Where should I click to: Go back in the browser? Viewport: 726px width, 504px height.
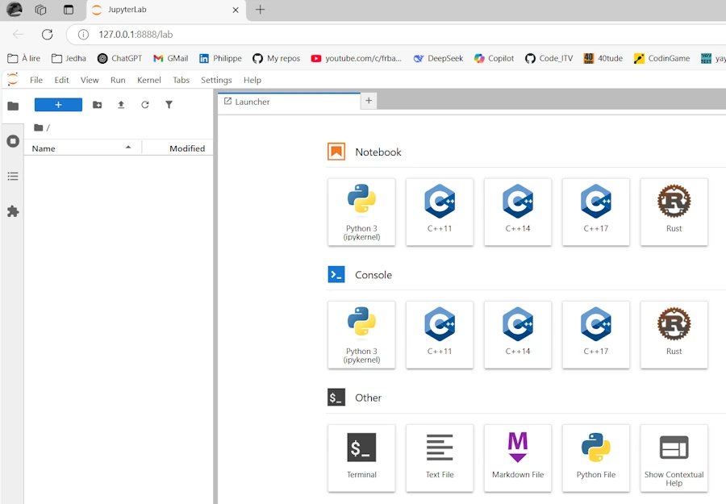18,35
